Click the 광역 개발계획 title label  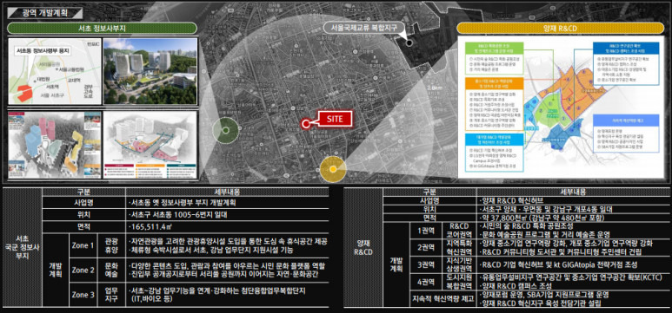44,12
